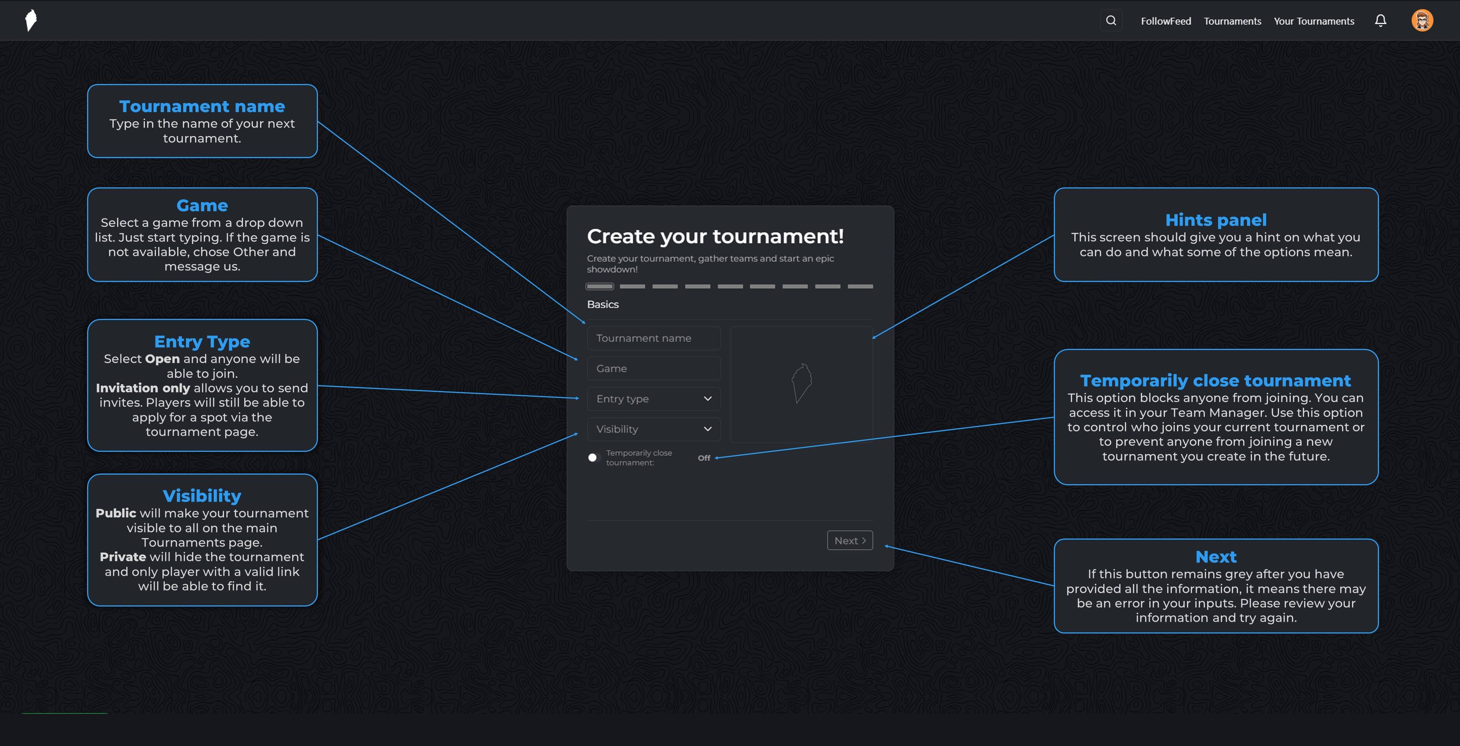This screenshot has width=1460, height=746.
Task: Expand the Entry type dropdown
Action: coord(653,399)
